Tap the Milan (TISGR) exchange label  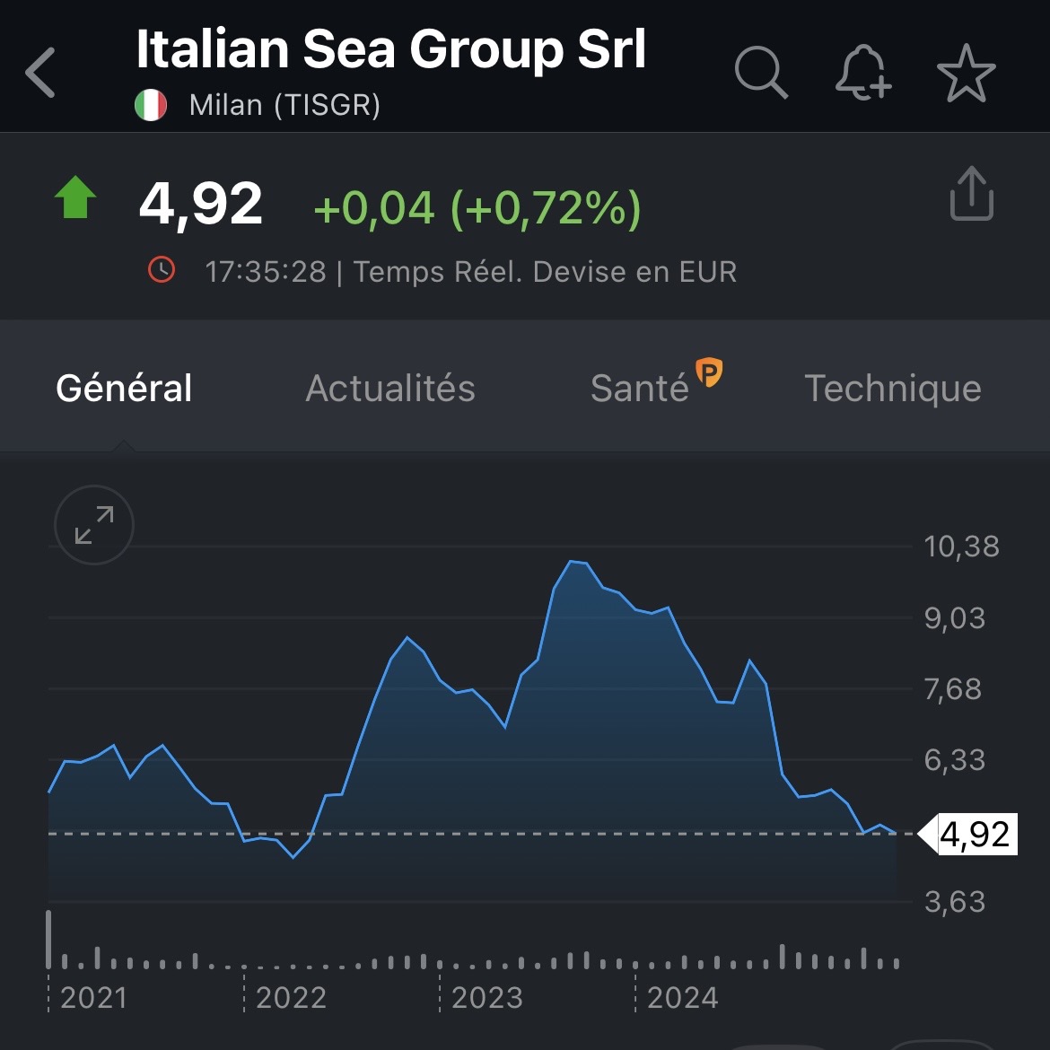click(284, 105)
